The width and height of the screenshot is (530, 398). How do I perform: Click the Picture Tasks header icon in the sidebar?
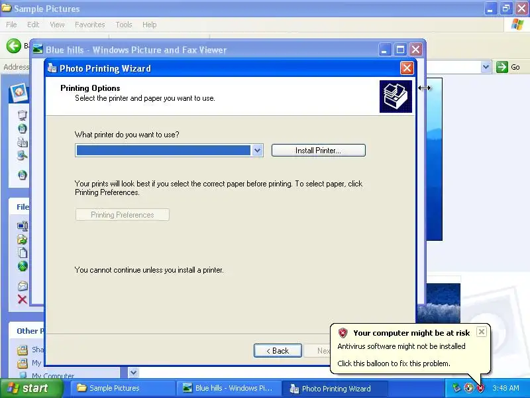[19, 92]
